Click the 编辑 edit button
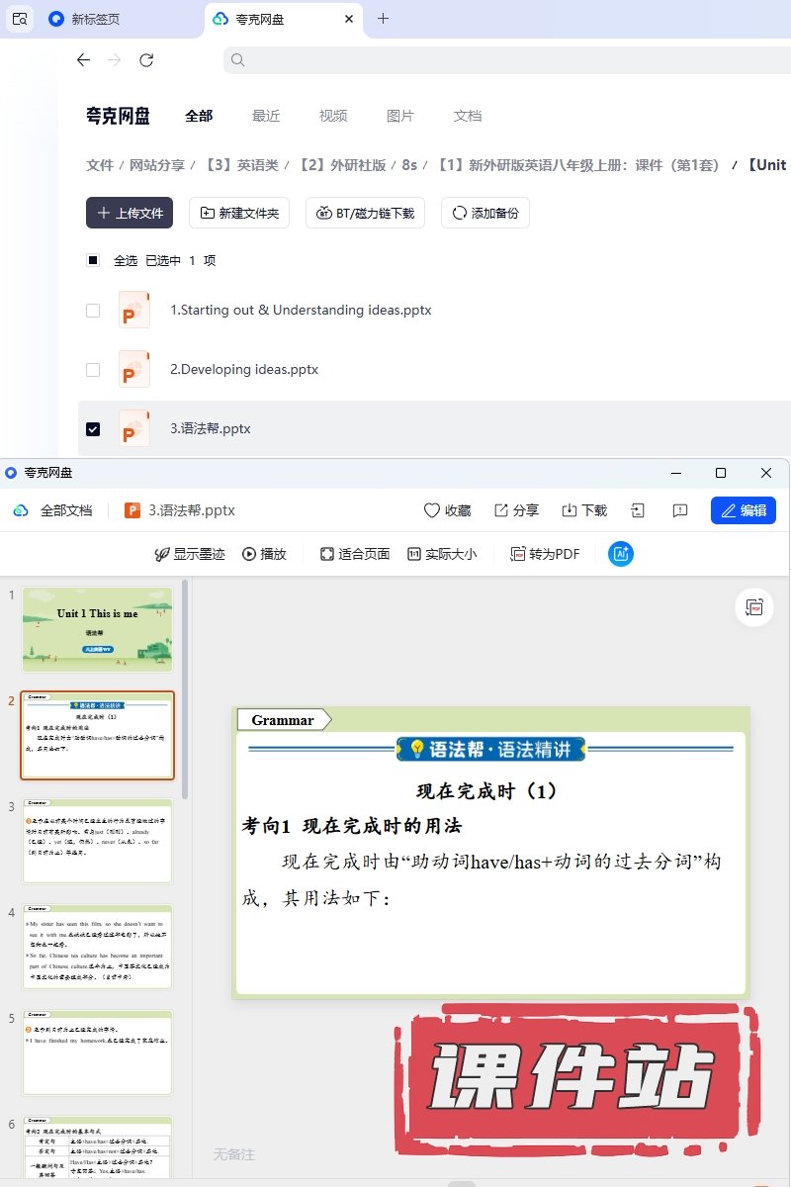The height and width of the screenshot is (1187, 791). tap(743, 510)
